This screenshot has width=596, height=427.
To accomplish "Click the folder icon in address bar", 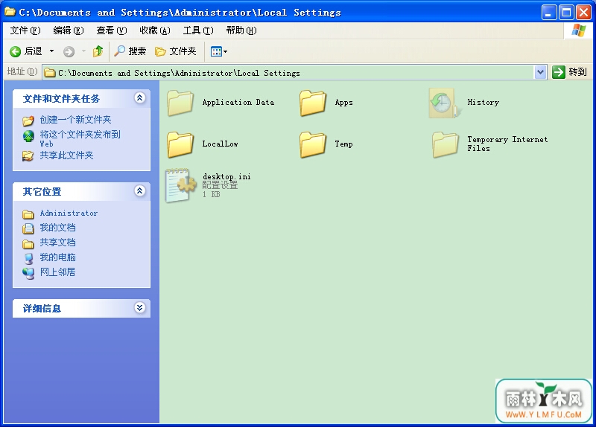I will [50, 72].
